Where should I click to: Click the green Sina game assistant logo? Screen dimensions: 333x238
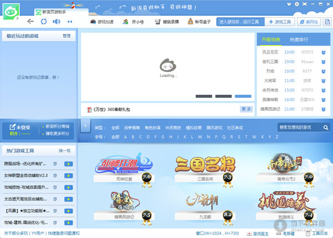(x=11, y=12)
